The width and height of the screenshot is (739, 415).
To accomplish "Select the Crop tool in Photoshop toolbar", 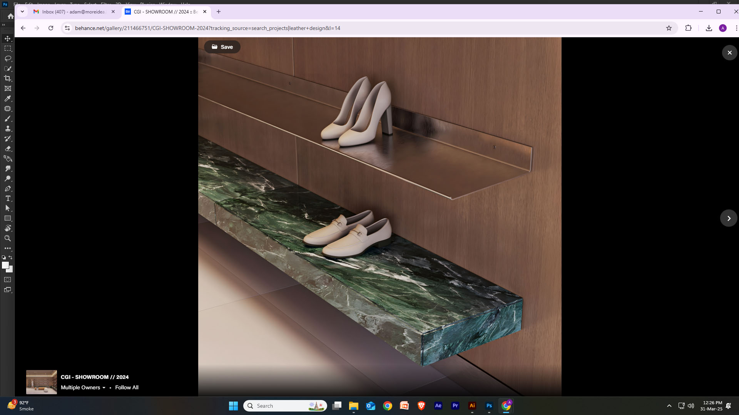I will (8, 78).
